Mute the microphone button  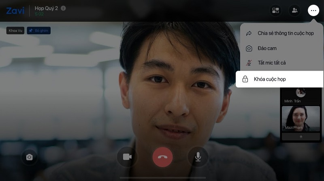tap(198, 157)
